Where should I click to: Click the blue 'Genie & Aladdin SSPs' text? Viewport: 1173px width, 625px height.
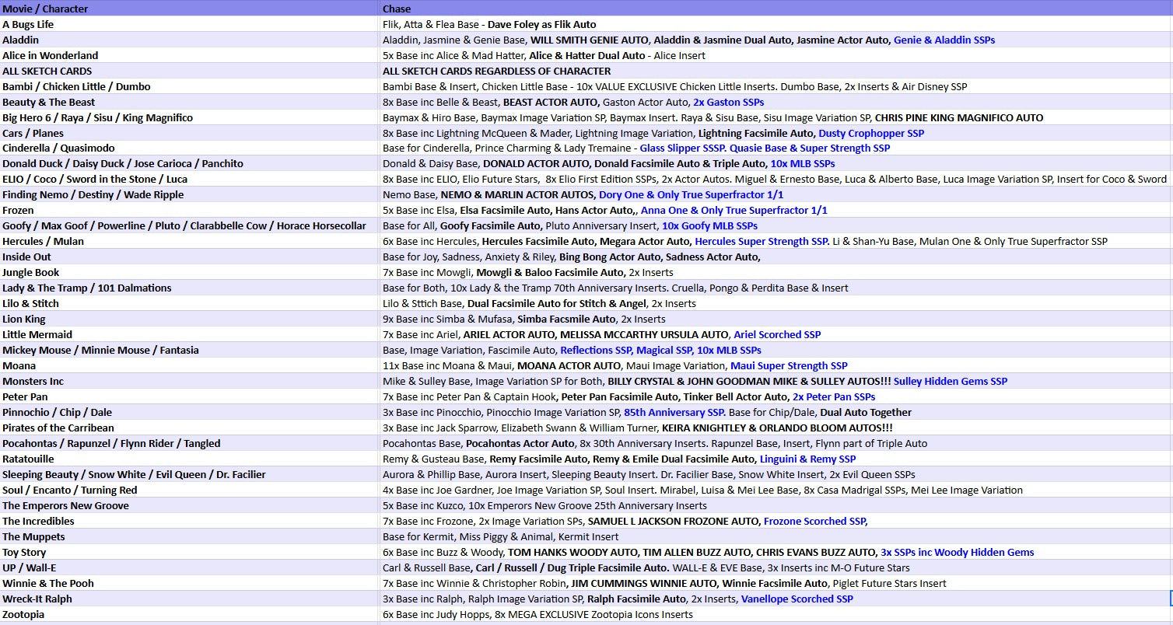[944, 40]
